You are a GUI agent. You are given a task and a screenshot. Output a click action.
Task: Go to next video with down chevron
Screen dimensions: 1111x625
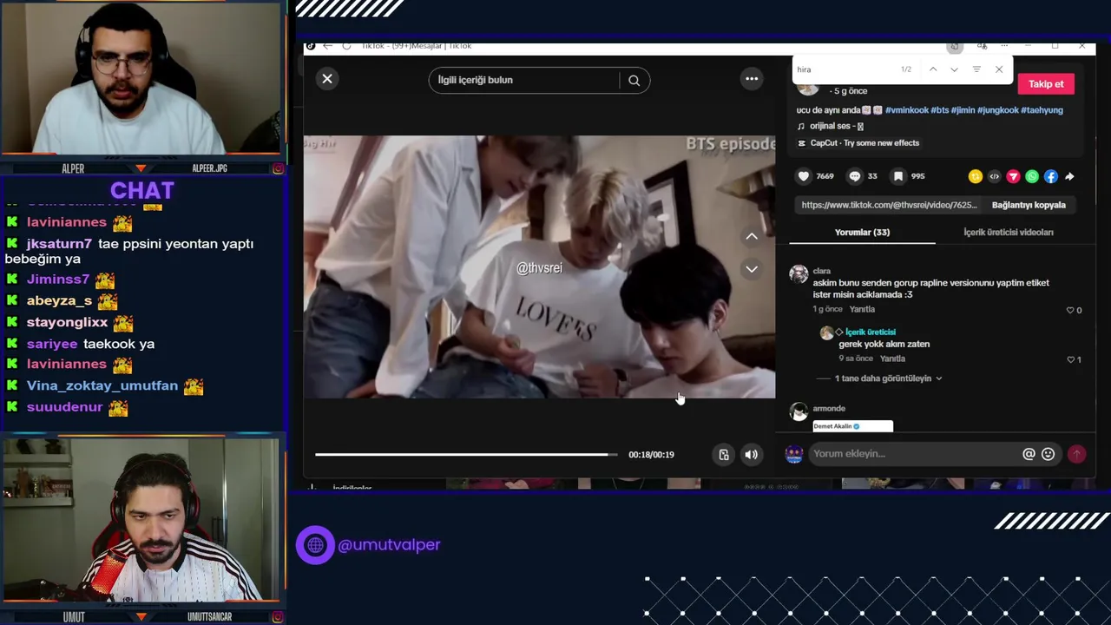pos(752,269)
